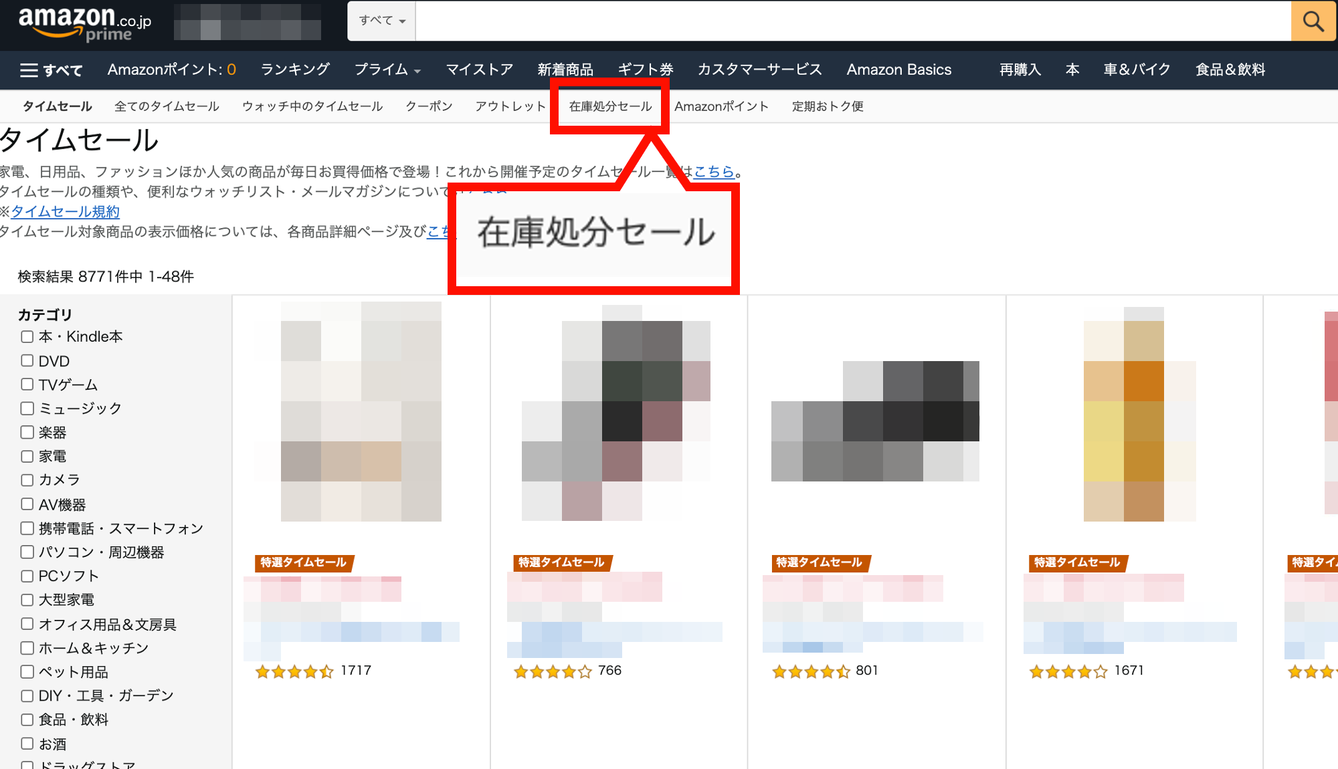The image size is (1338, 769).
Task: Open the アウトレット tab
Action: click(510, 106)
